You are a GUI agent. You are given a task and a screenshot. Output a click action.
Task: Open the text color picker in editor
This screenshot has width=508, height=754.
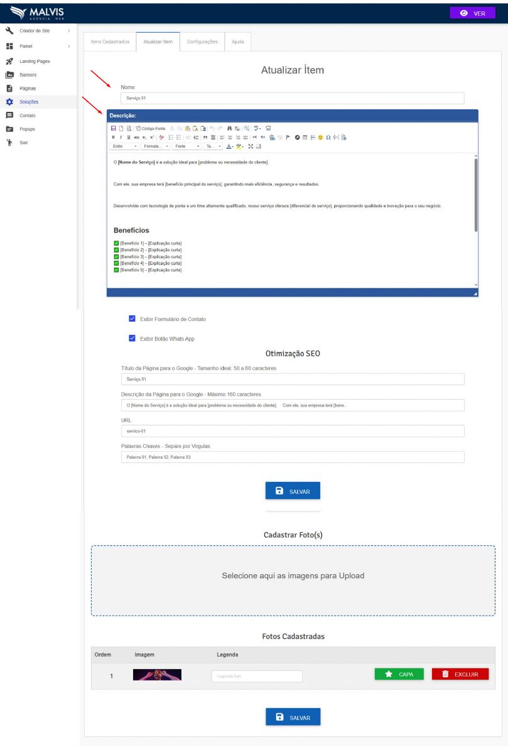point(229,146)
